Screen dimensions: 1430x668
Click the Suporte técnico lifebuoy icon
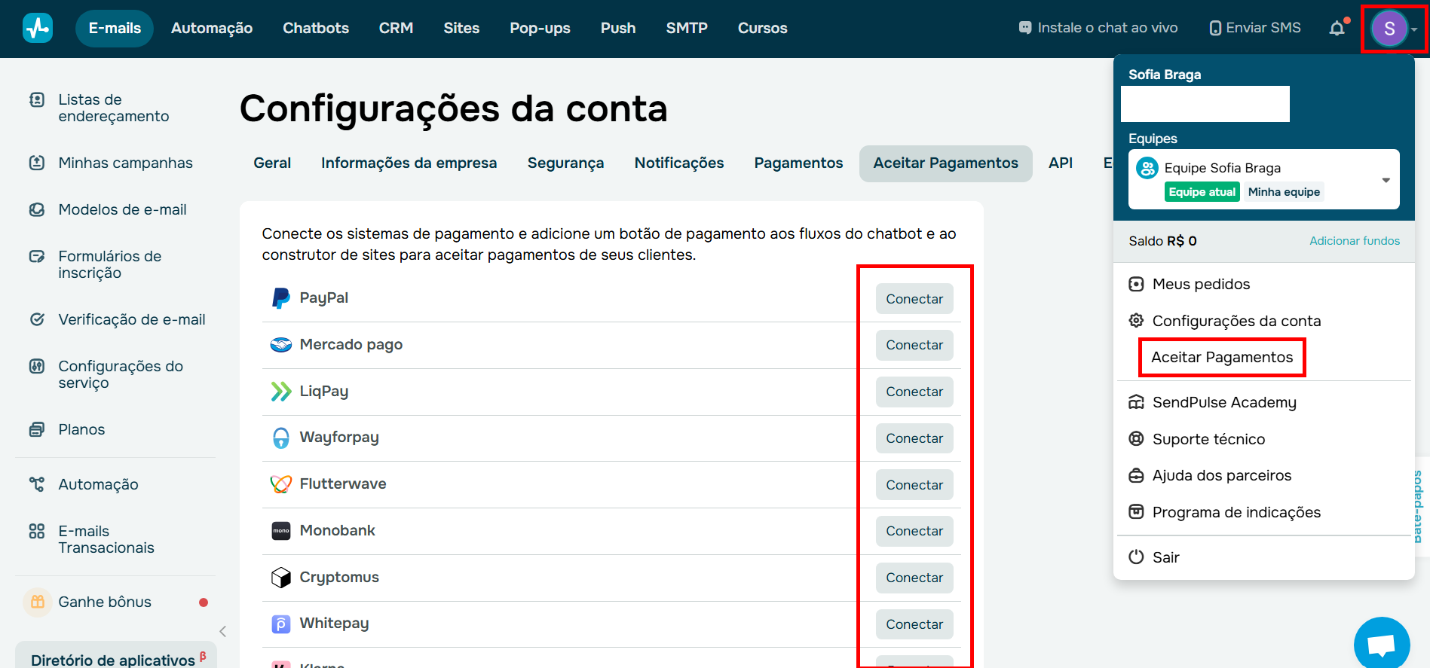point(1136,439)
